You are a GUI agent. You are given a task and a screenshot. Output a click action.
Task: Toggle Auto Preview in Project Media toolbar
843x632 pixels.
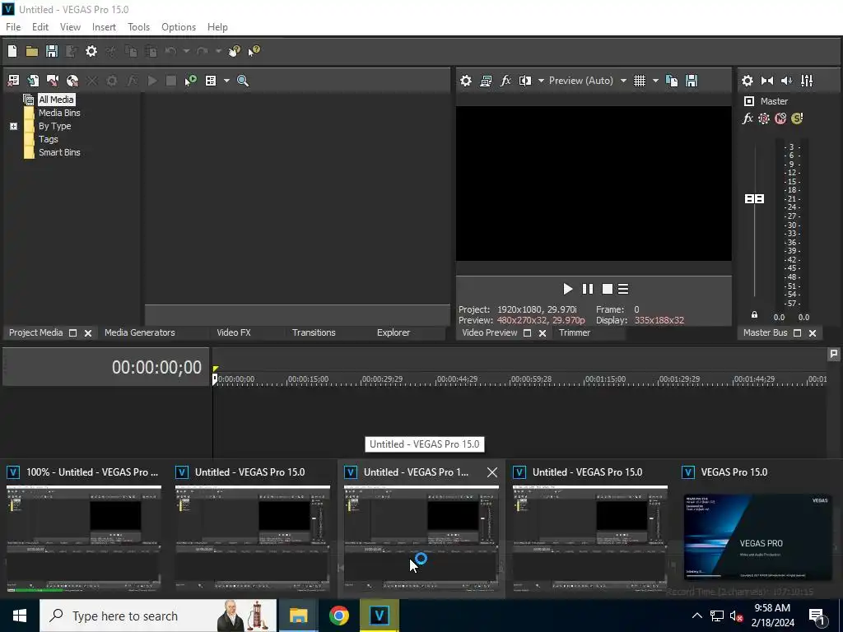pyautogui.click(x=190, y=81)
